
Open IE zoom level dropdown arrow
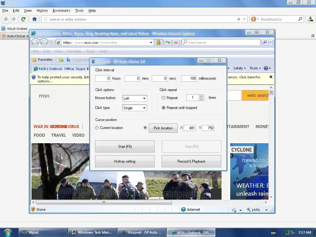266,210
